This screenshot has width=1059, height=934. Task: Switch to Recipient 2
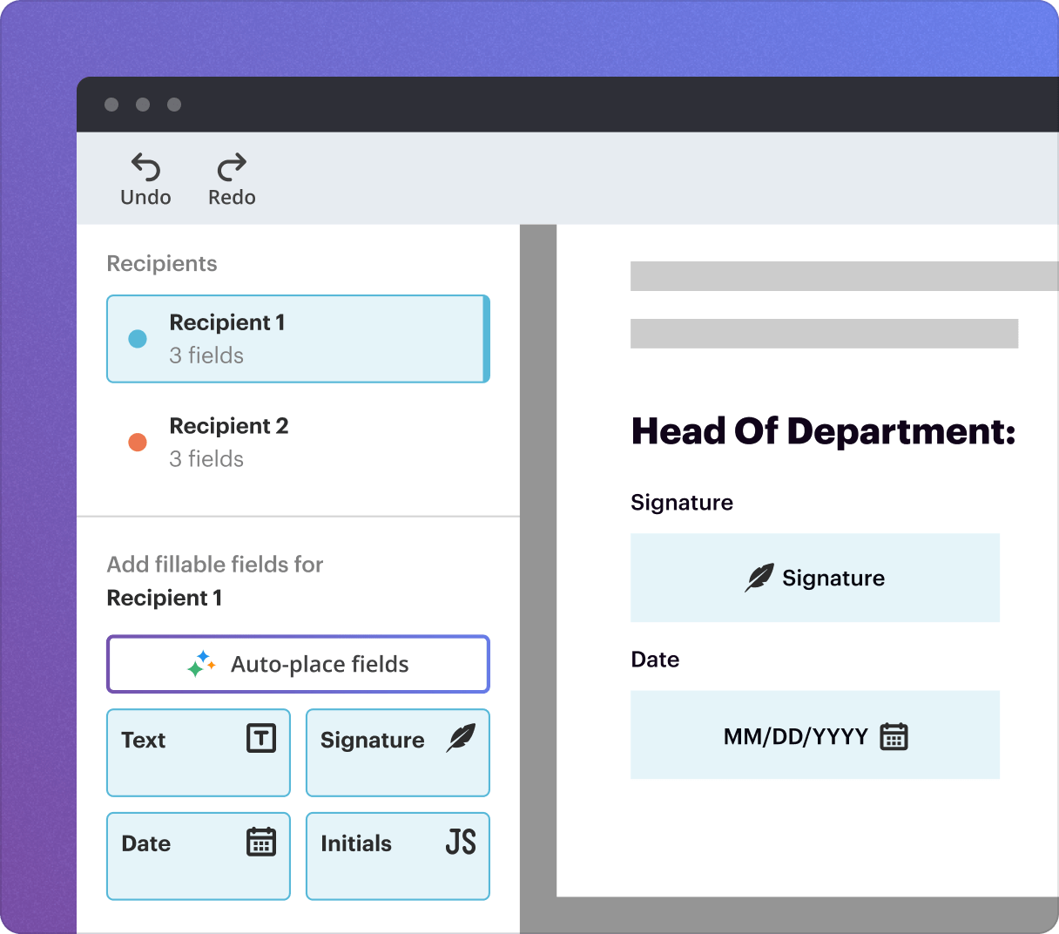(299, 442)
